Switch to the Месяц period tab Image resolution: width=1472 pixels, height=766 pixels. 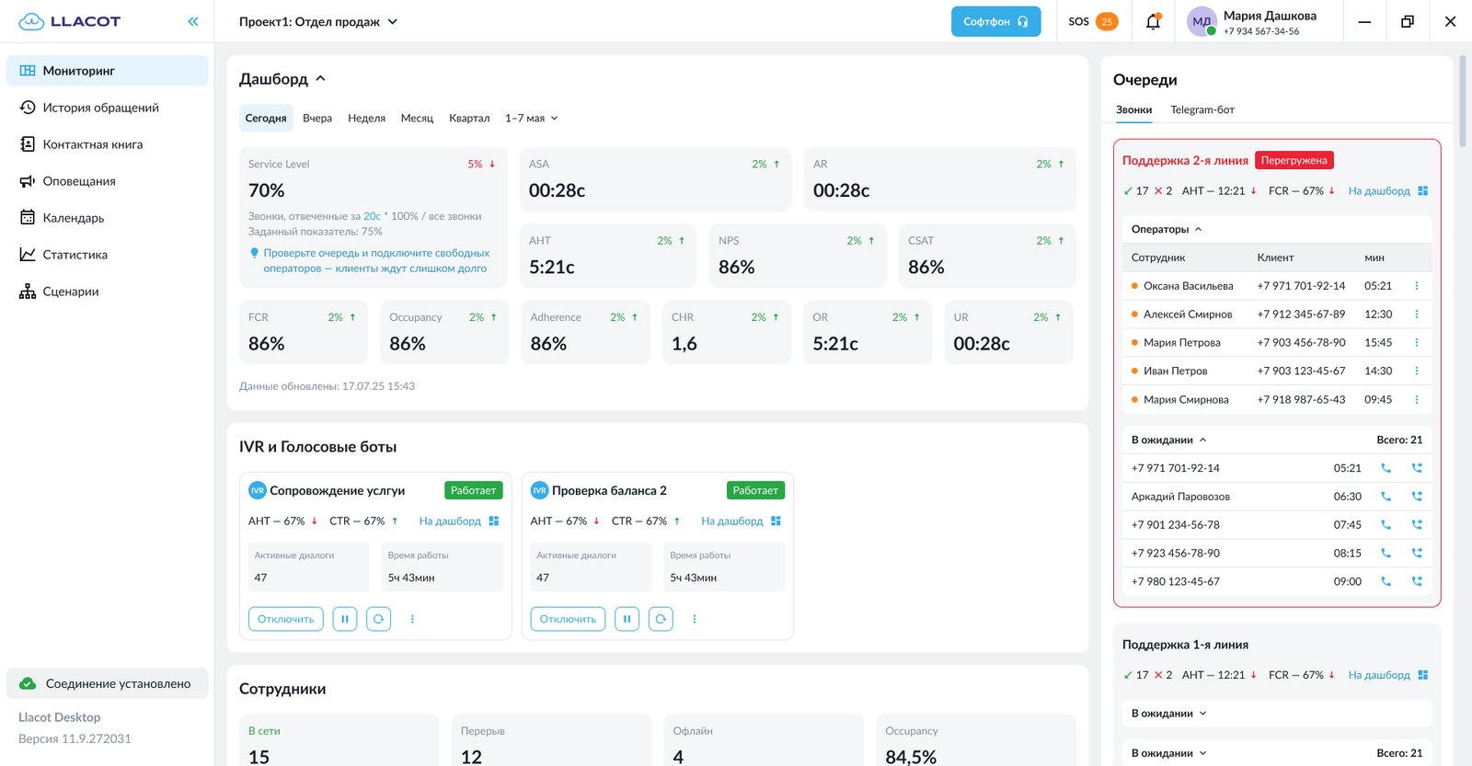click(417, 118)
